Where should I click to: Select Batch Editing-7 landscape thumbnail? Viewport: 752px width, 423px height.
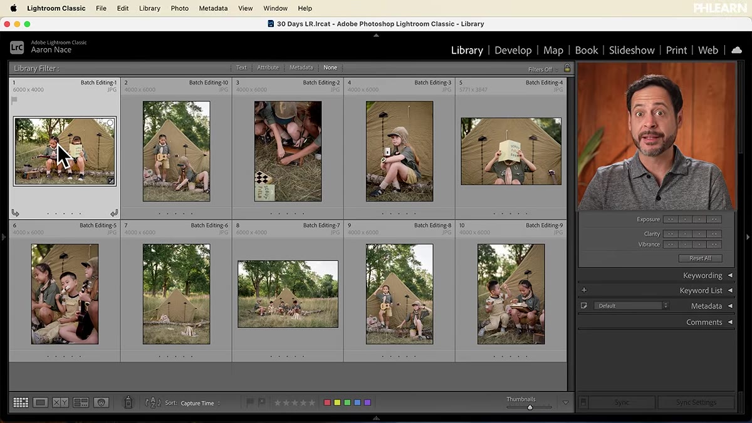(x=288, y=294)
